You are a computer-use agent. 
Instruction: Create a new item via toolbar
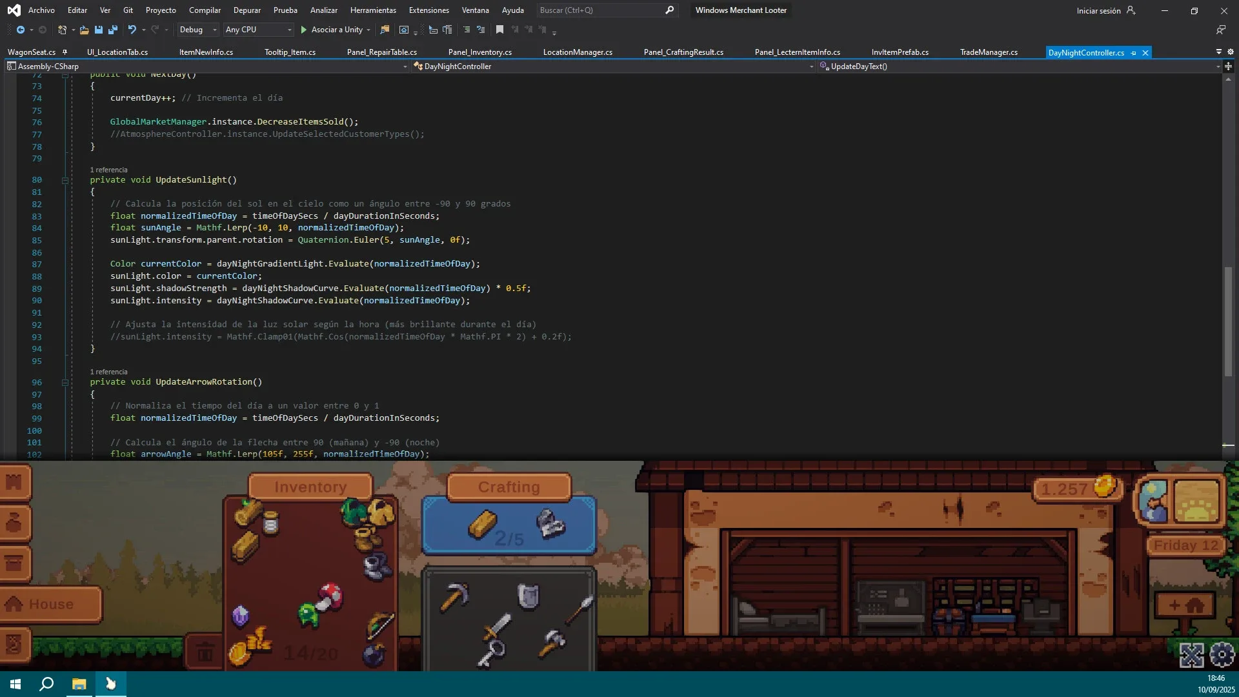point(62,30)
